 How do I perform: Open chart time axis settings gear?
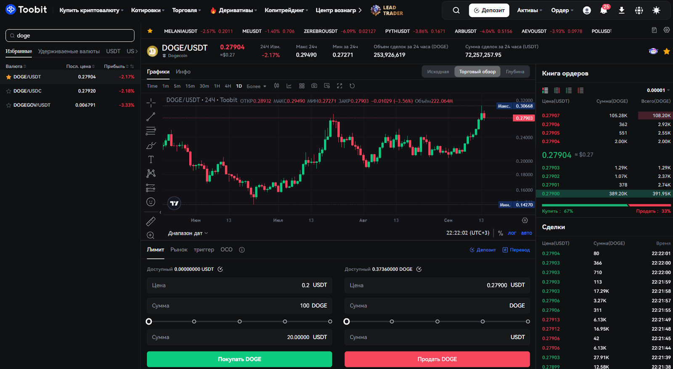[525, 220]
